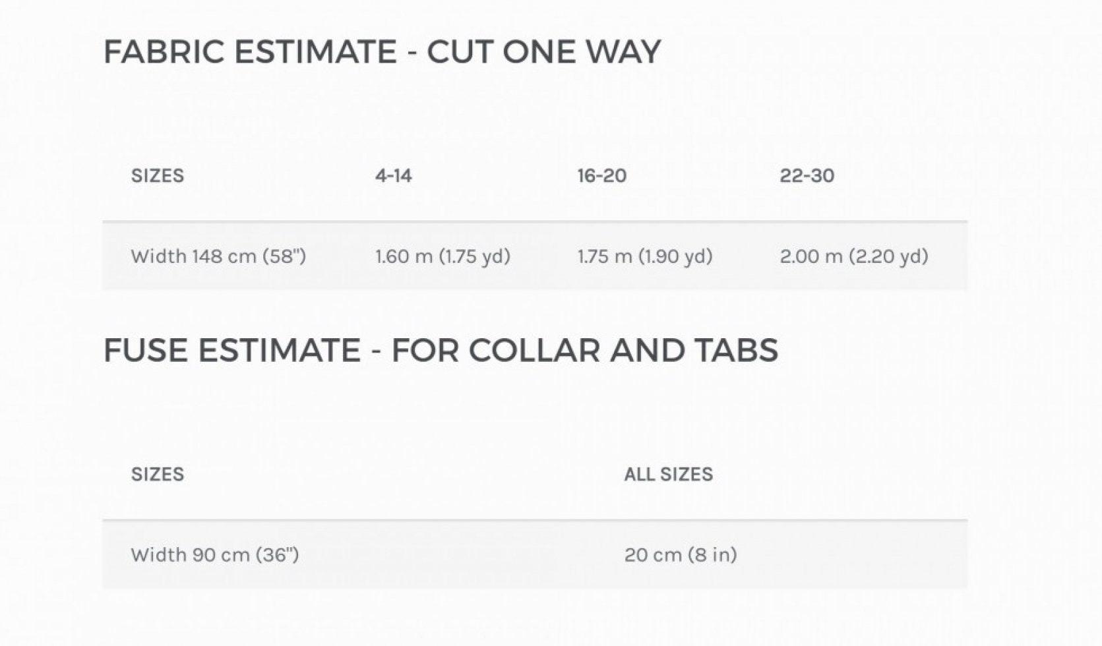Select the 4-14 size column header
1102x646 pixels.
click(394, 175)
